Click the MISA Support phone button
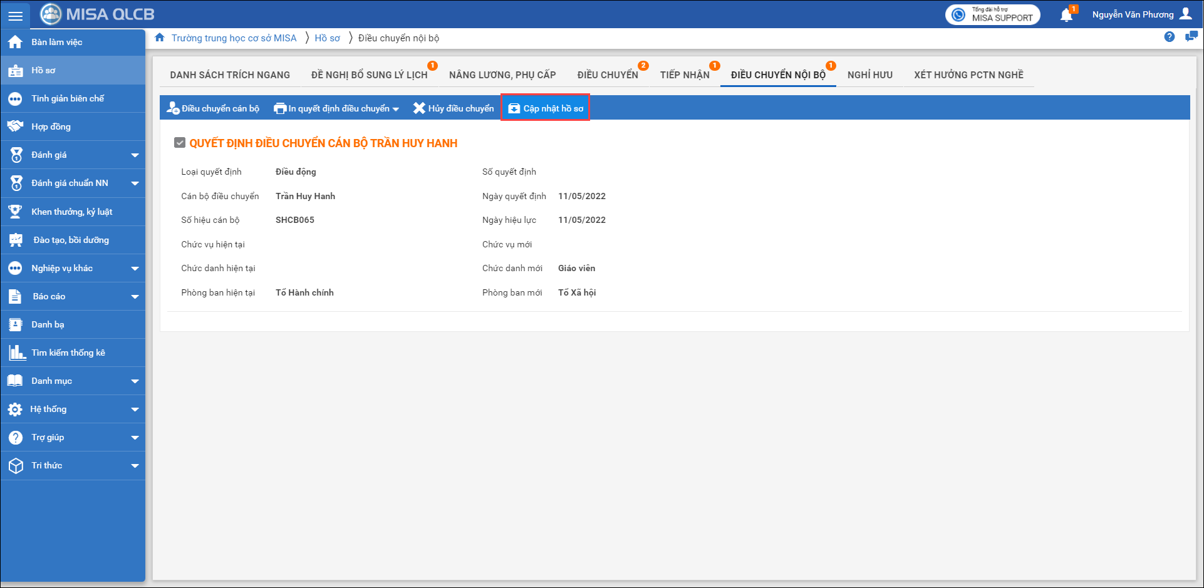The height and width of the screenshot is (588, 1204). [992, 14]
